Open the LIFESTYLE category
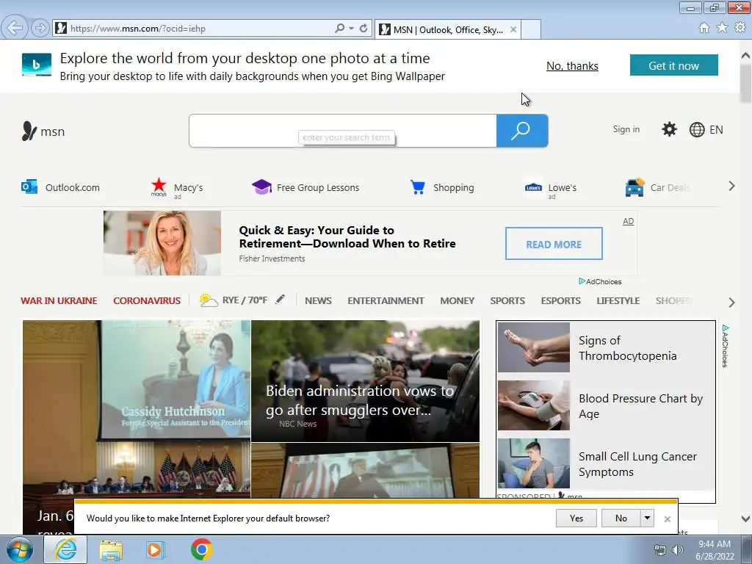This screenshot has height=564, width=752. (618, 300)
